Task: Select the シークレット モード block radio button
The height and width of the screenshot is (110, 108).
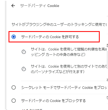Action: pos(14,87)
